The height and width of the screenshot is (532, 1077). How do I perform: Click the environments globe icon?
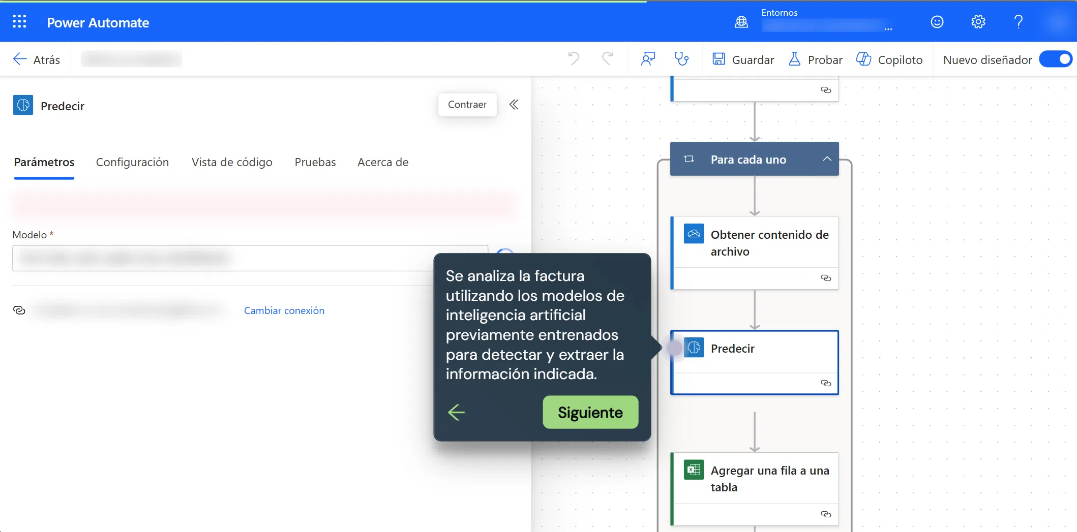(x=741, y=22)
